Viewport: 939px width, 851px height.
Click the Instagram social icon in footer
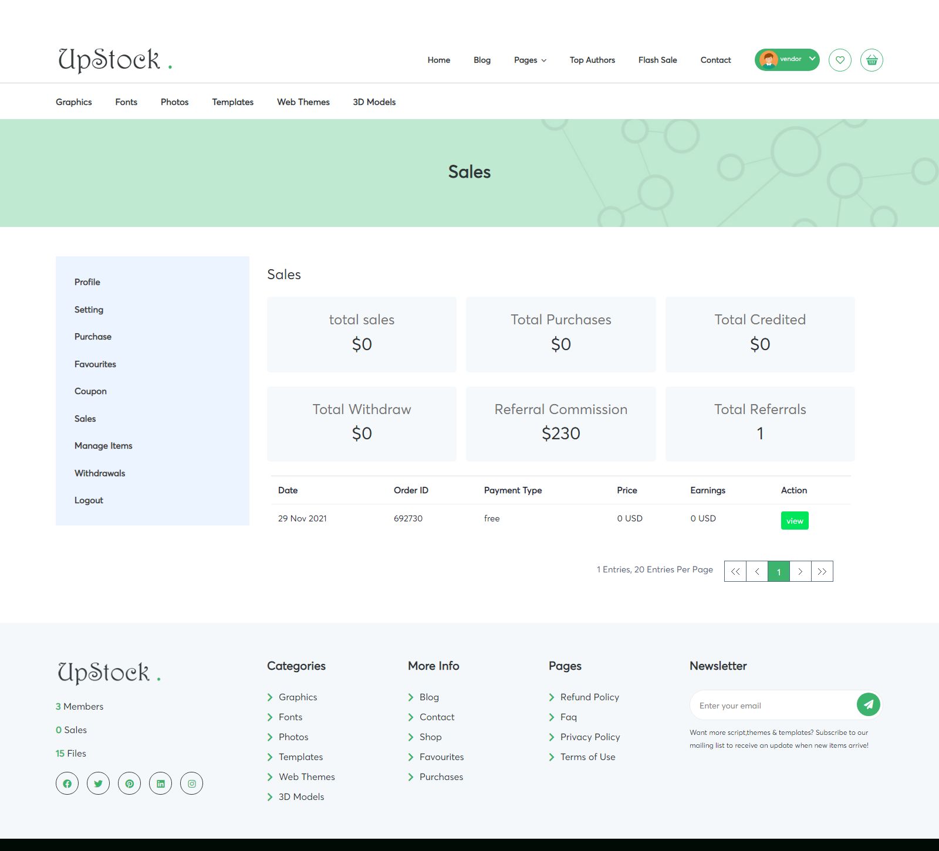click(191, 784)
